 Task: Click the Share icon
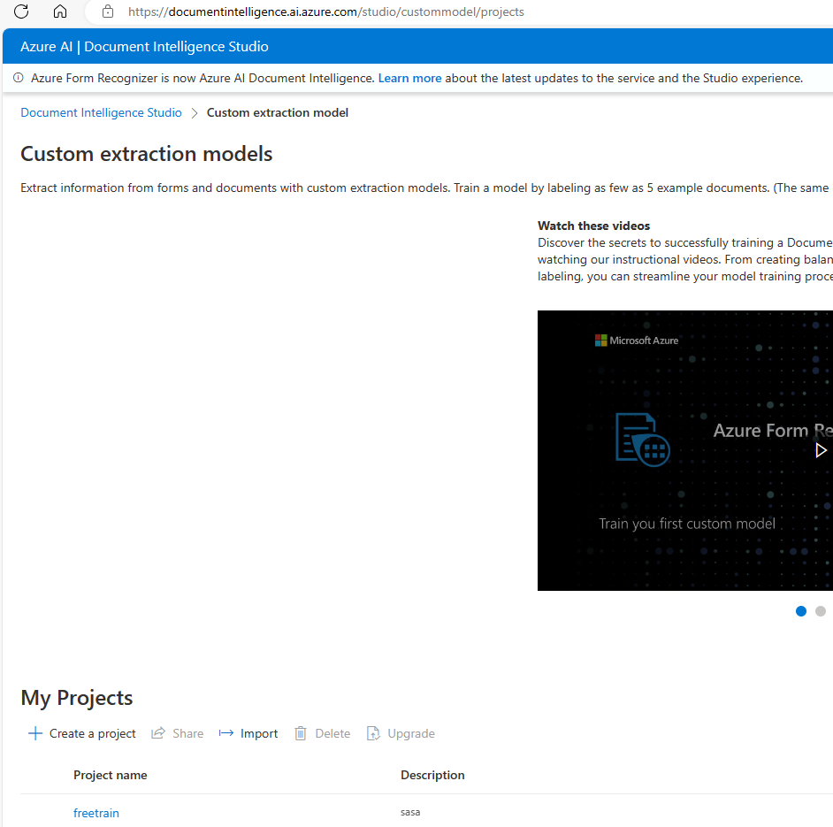coord(157,733)
